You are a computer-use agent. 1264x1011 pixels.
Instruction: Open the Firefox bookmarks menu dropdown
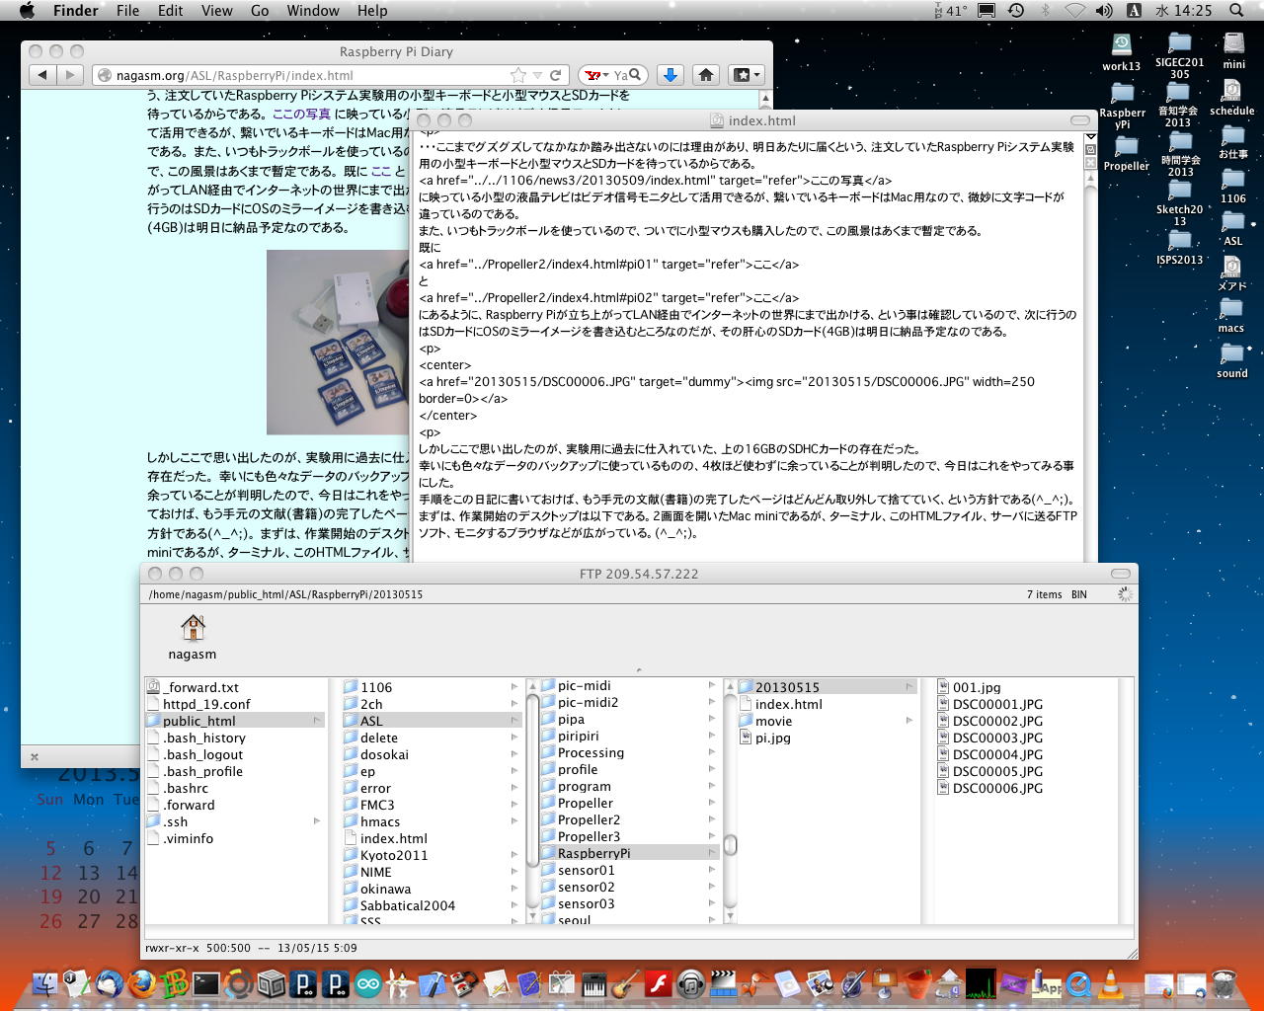(746, 75)
